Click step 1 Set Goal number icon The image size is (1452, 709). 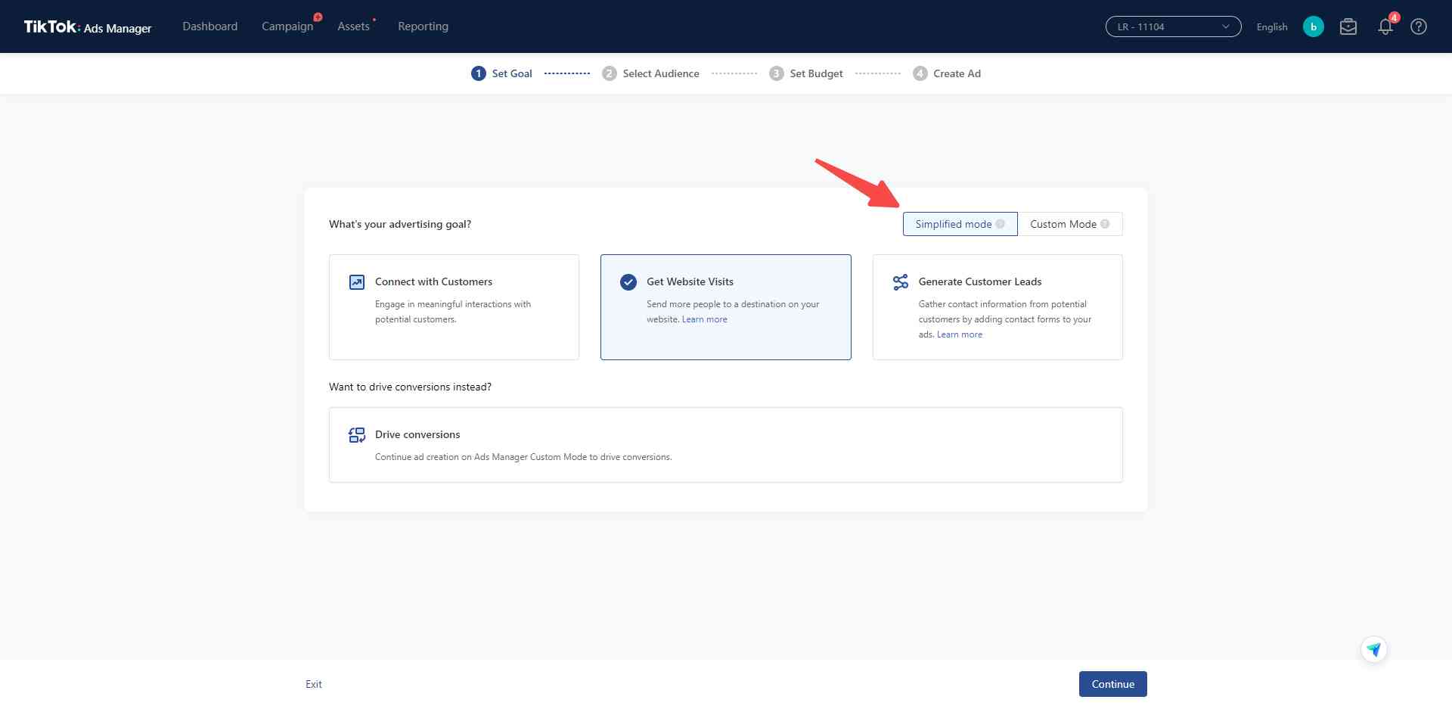478,73
